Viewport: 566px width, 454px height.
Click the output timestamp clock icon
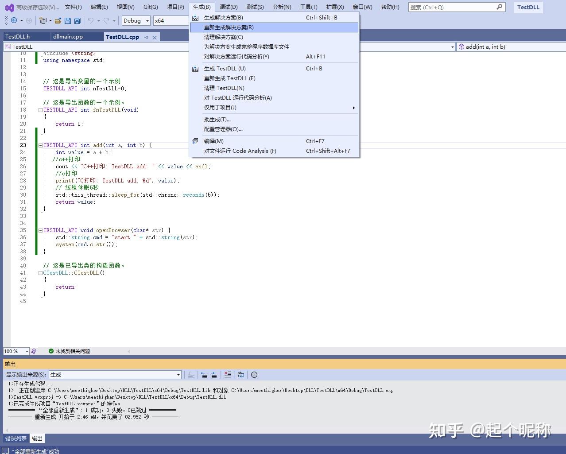[x=254, y=375]
